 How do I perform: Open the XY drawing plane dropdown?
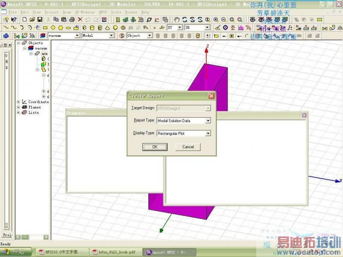pos(180,27)
